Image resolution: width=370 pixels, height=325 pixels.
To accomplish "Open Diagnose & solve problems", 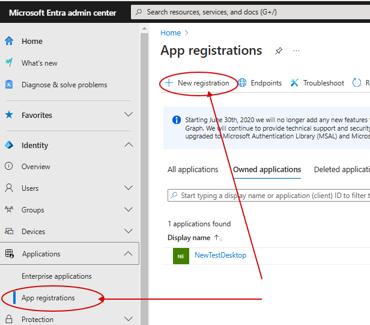I will (x=64, y=85).
